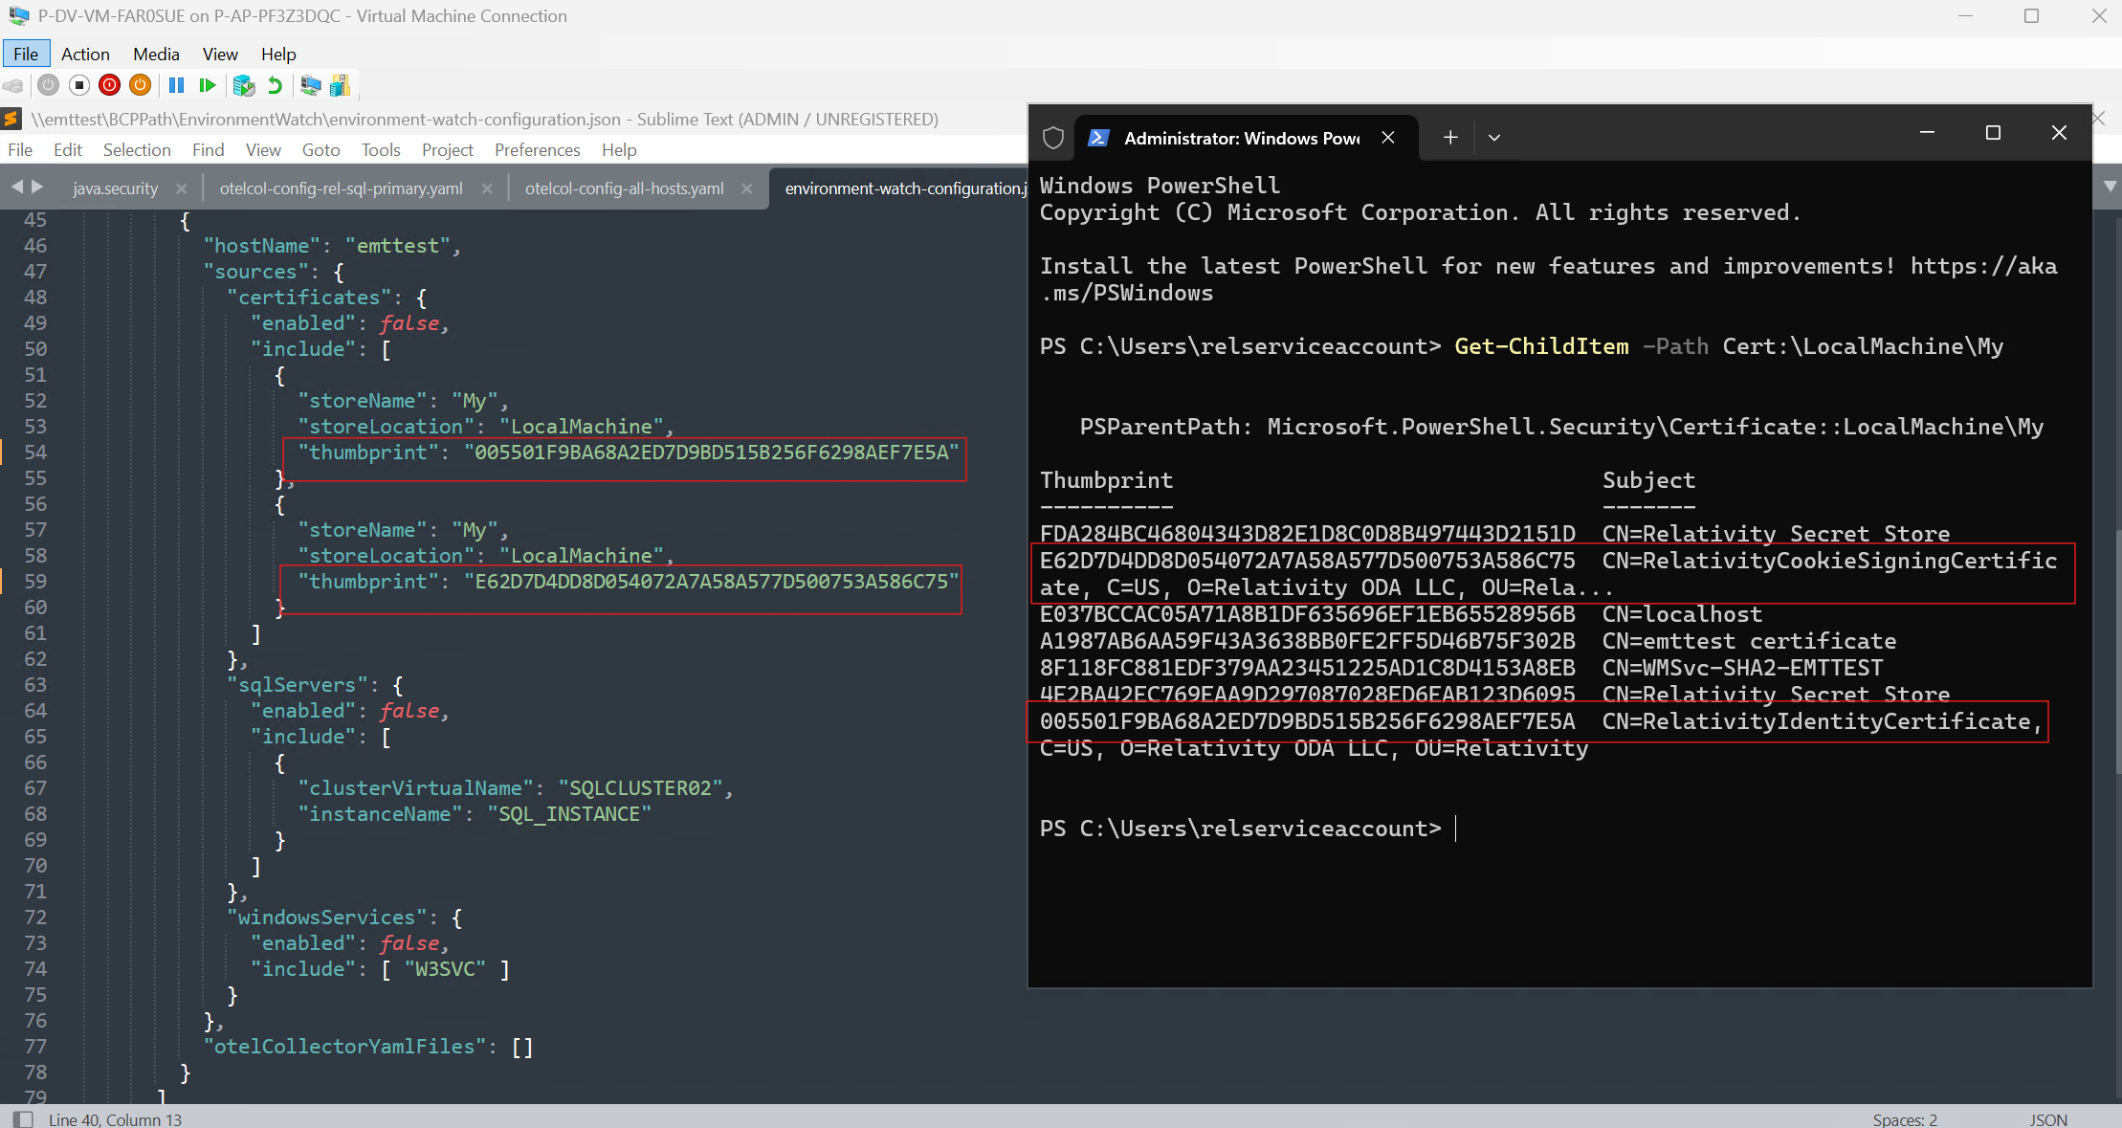Open the JSON syntax selector in status bar

(x=2047, y=1119)
